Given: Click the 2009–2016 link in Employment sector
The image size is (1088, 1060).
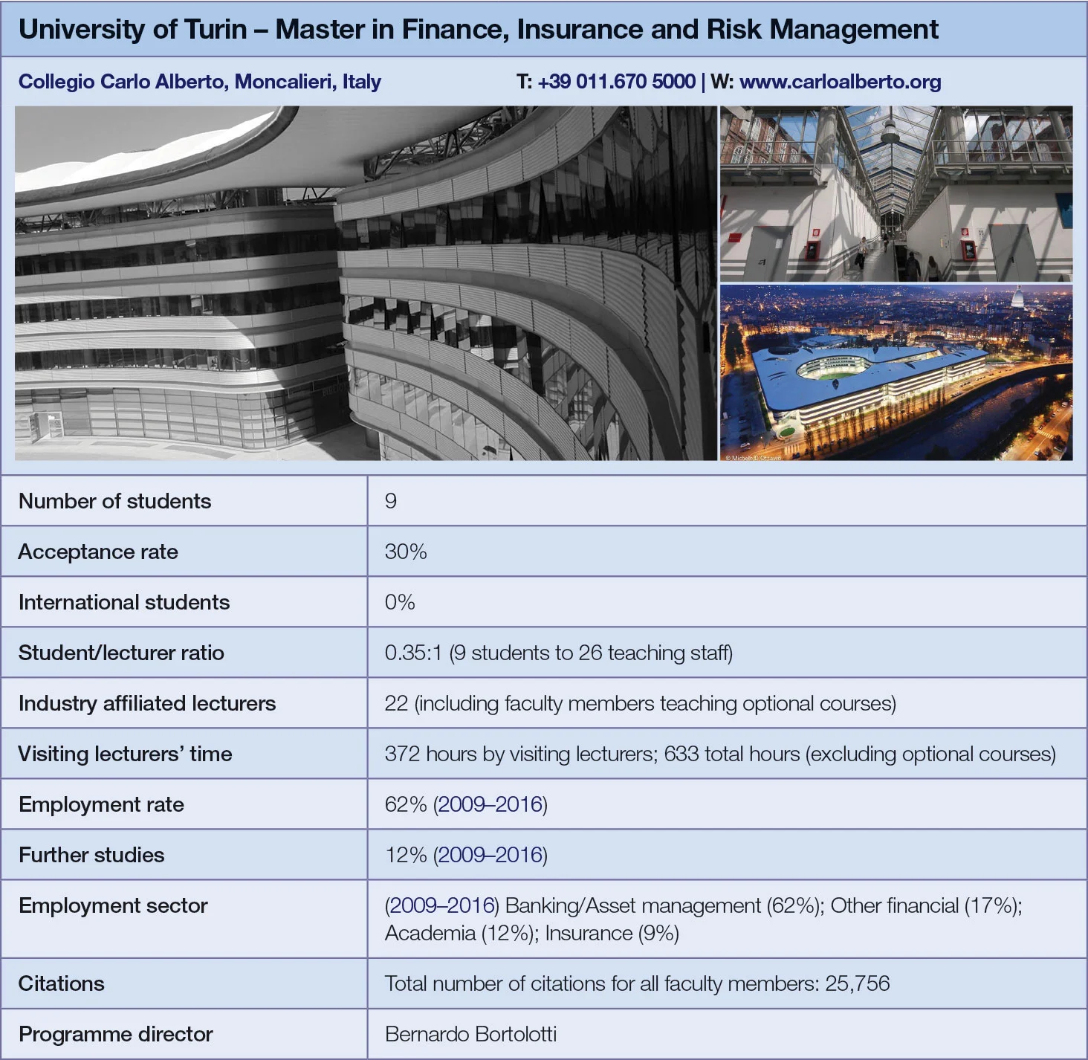Looking at the screenshot, I should point(443,905).
